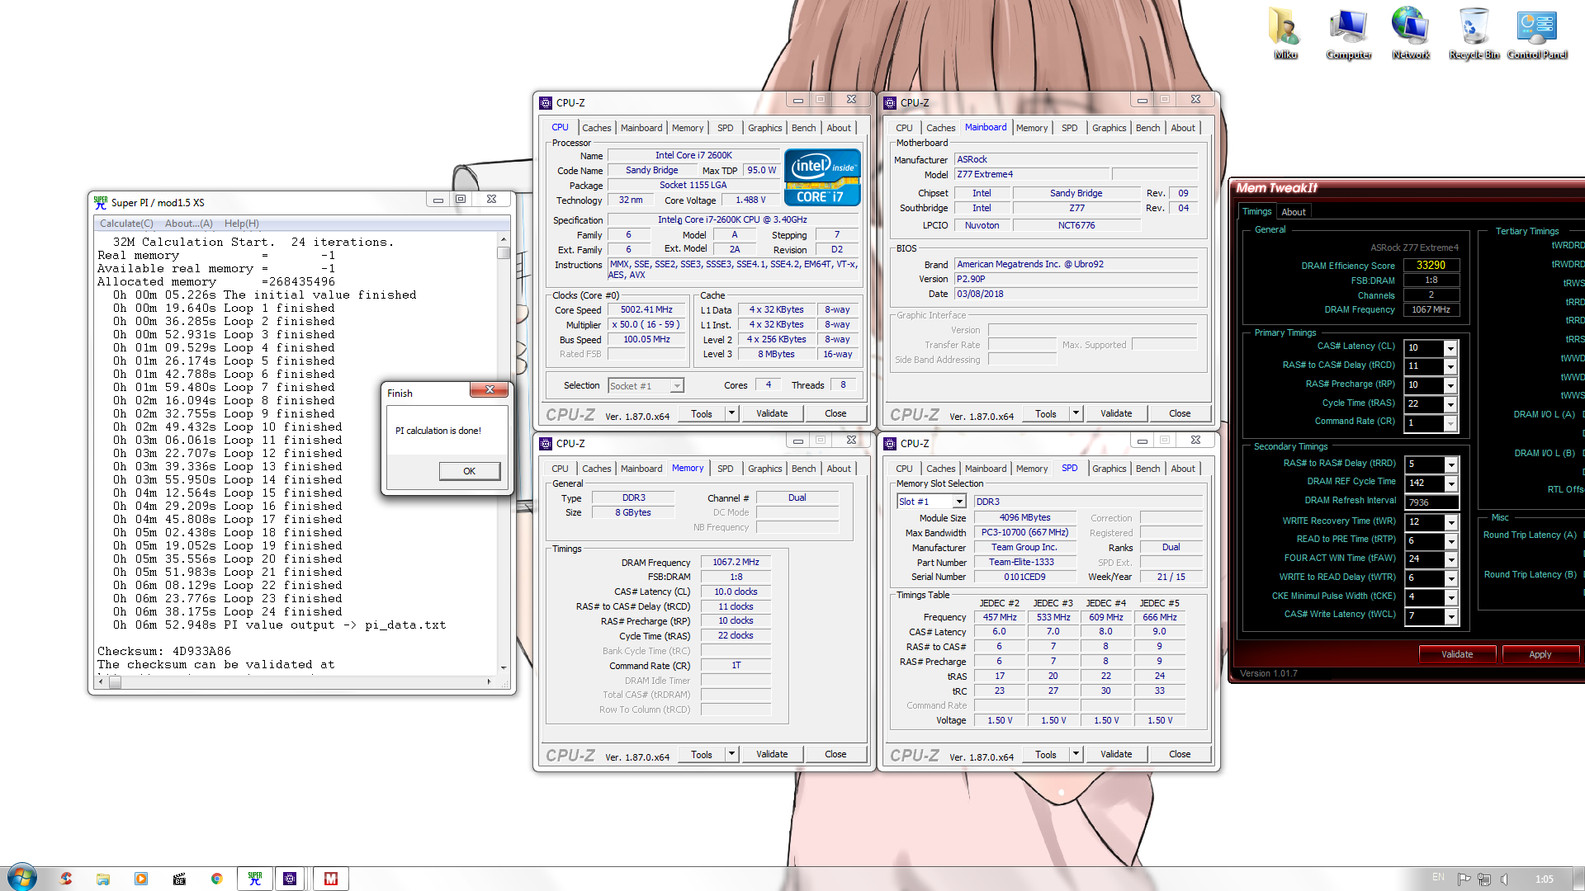Open the Slot #1 memory slot dropdown
The image size is (1585, 891).
coord(959,502)
